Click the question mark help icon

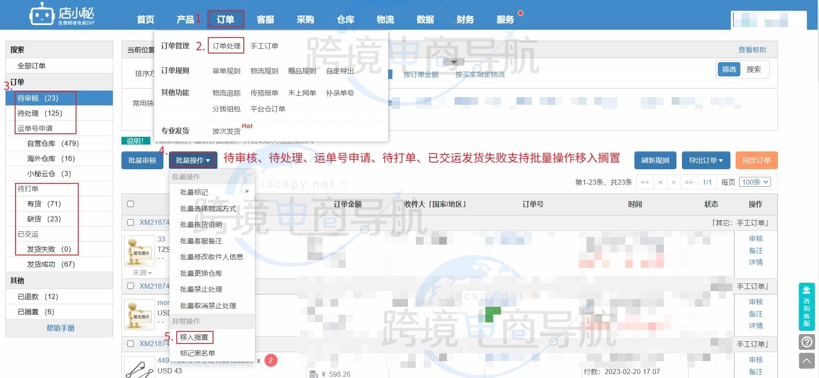point(806,342)
